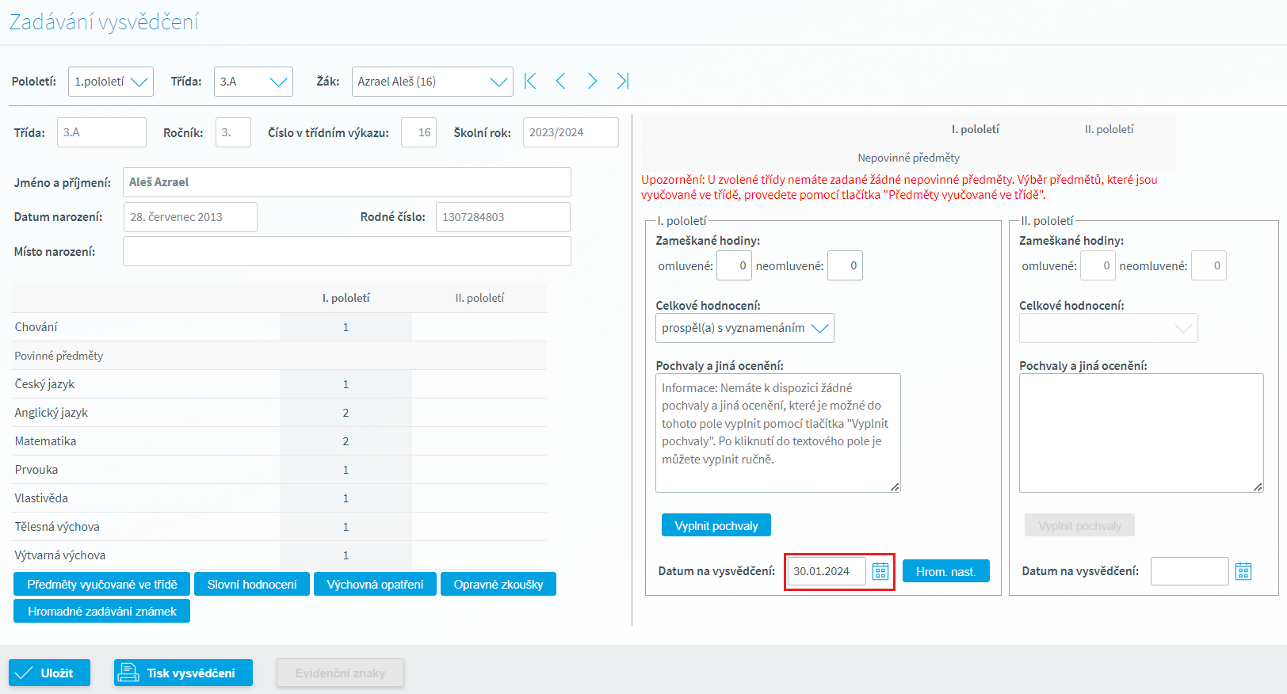
Task: Click Anglický jazyk I. pololetí grade
Action: click(346, 413)
